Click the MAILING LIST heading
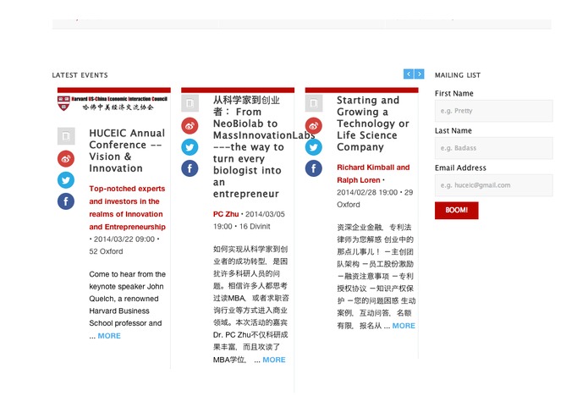Screen dimensions: 588x418 click(458, 75)
